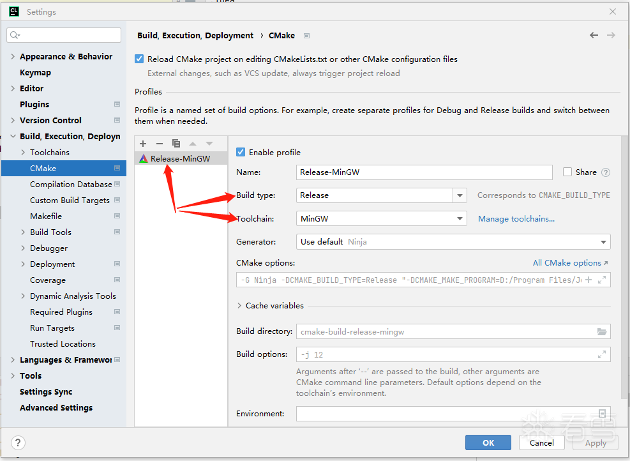Viewport: 630px width, 461px height.
Task: Open the Build type dropdown
Action: pos(460,195)
